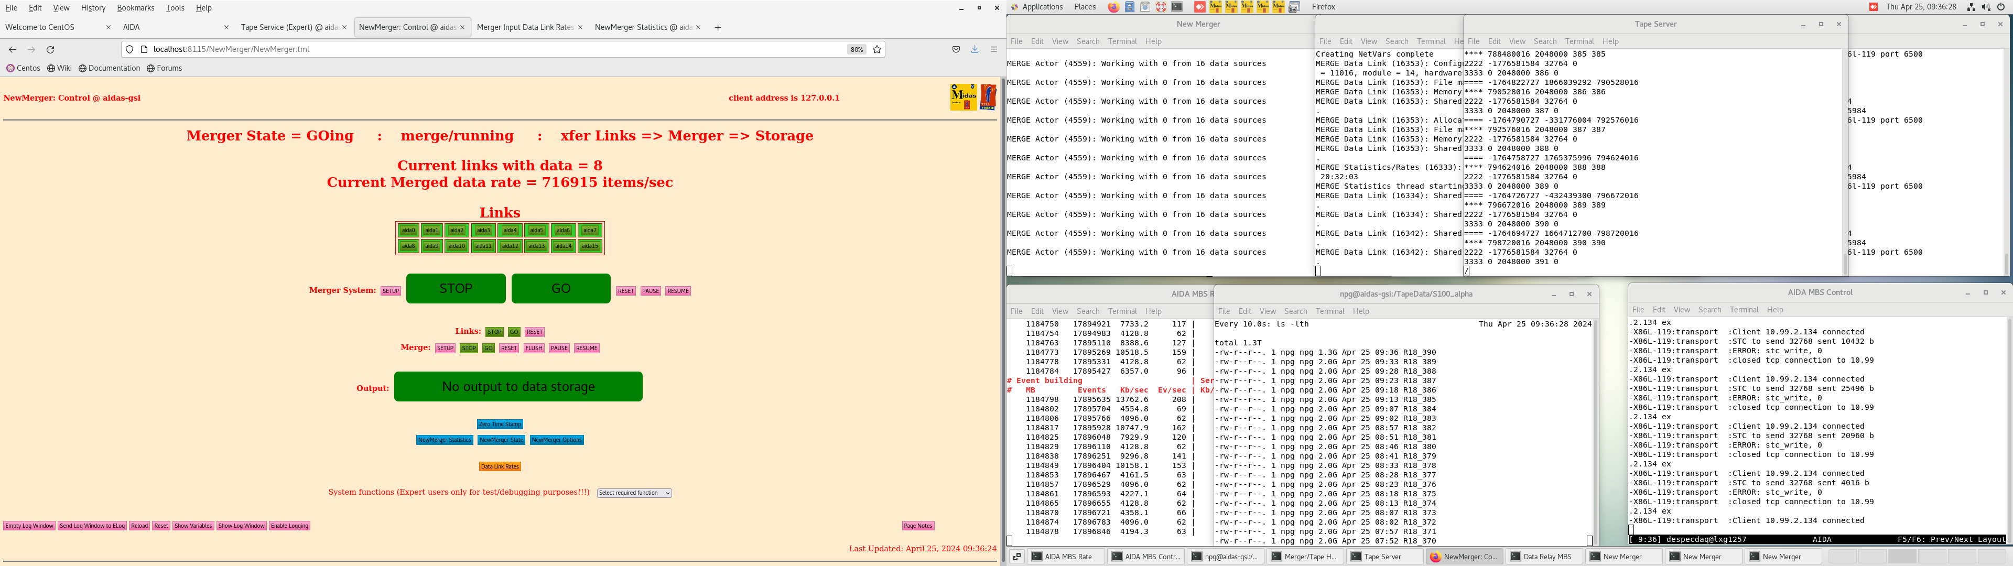Open the Firefox hamburger application menu
The height and width of the screenshot is (566, 2013).
tap(994, 49)
